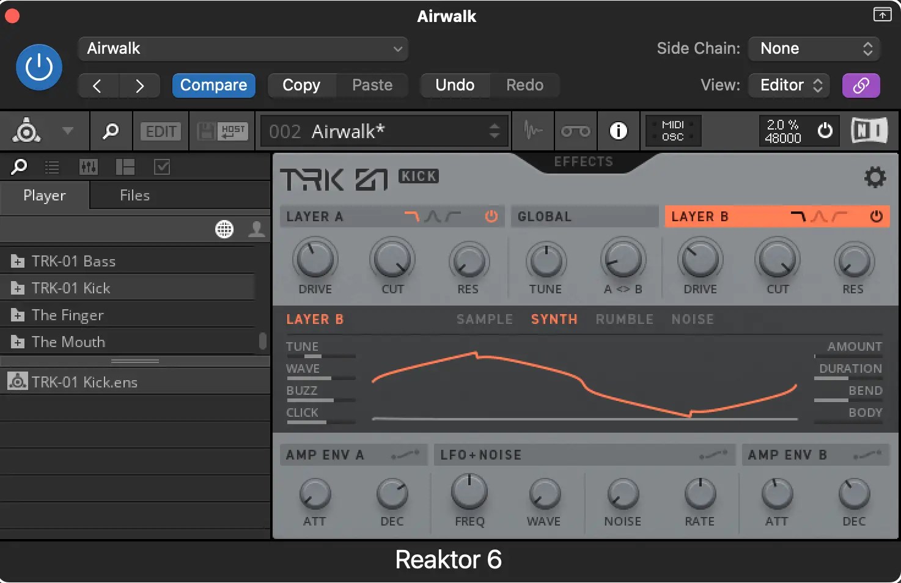Open the Airwalk preset dropdown
This screenshot has width=901, height=583.
point(243,49)
